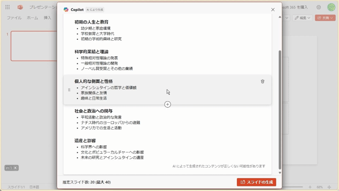
Task: Open the settings gear icon
Action: tap(319, 7)
